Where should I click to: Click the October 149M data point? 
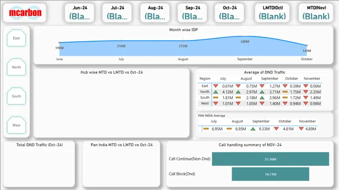point(307,45)
